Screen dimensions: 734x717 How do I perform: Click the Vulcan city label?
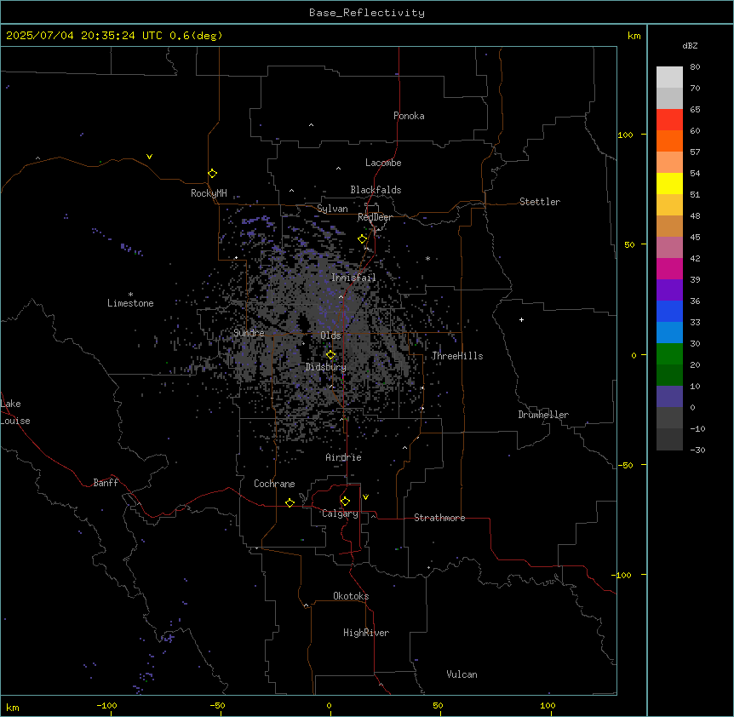[462, 674]
